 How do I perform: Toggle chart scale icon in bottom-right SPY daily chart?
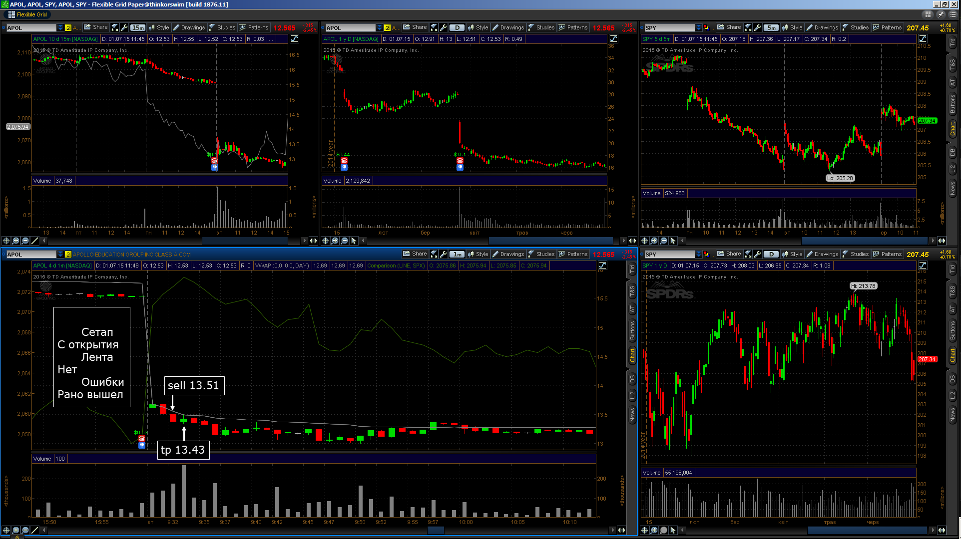[923, 265]
